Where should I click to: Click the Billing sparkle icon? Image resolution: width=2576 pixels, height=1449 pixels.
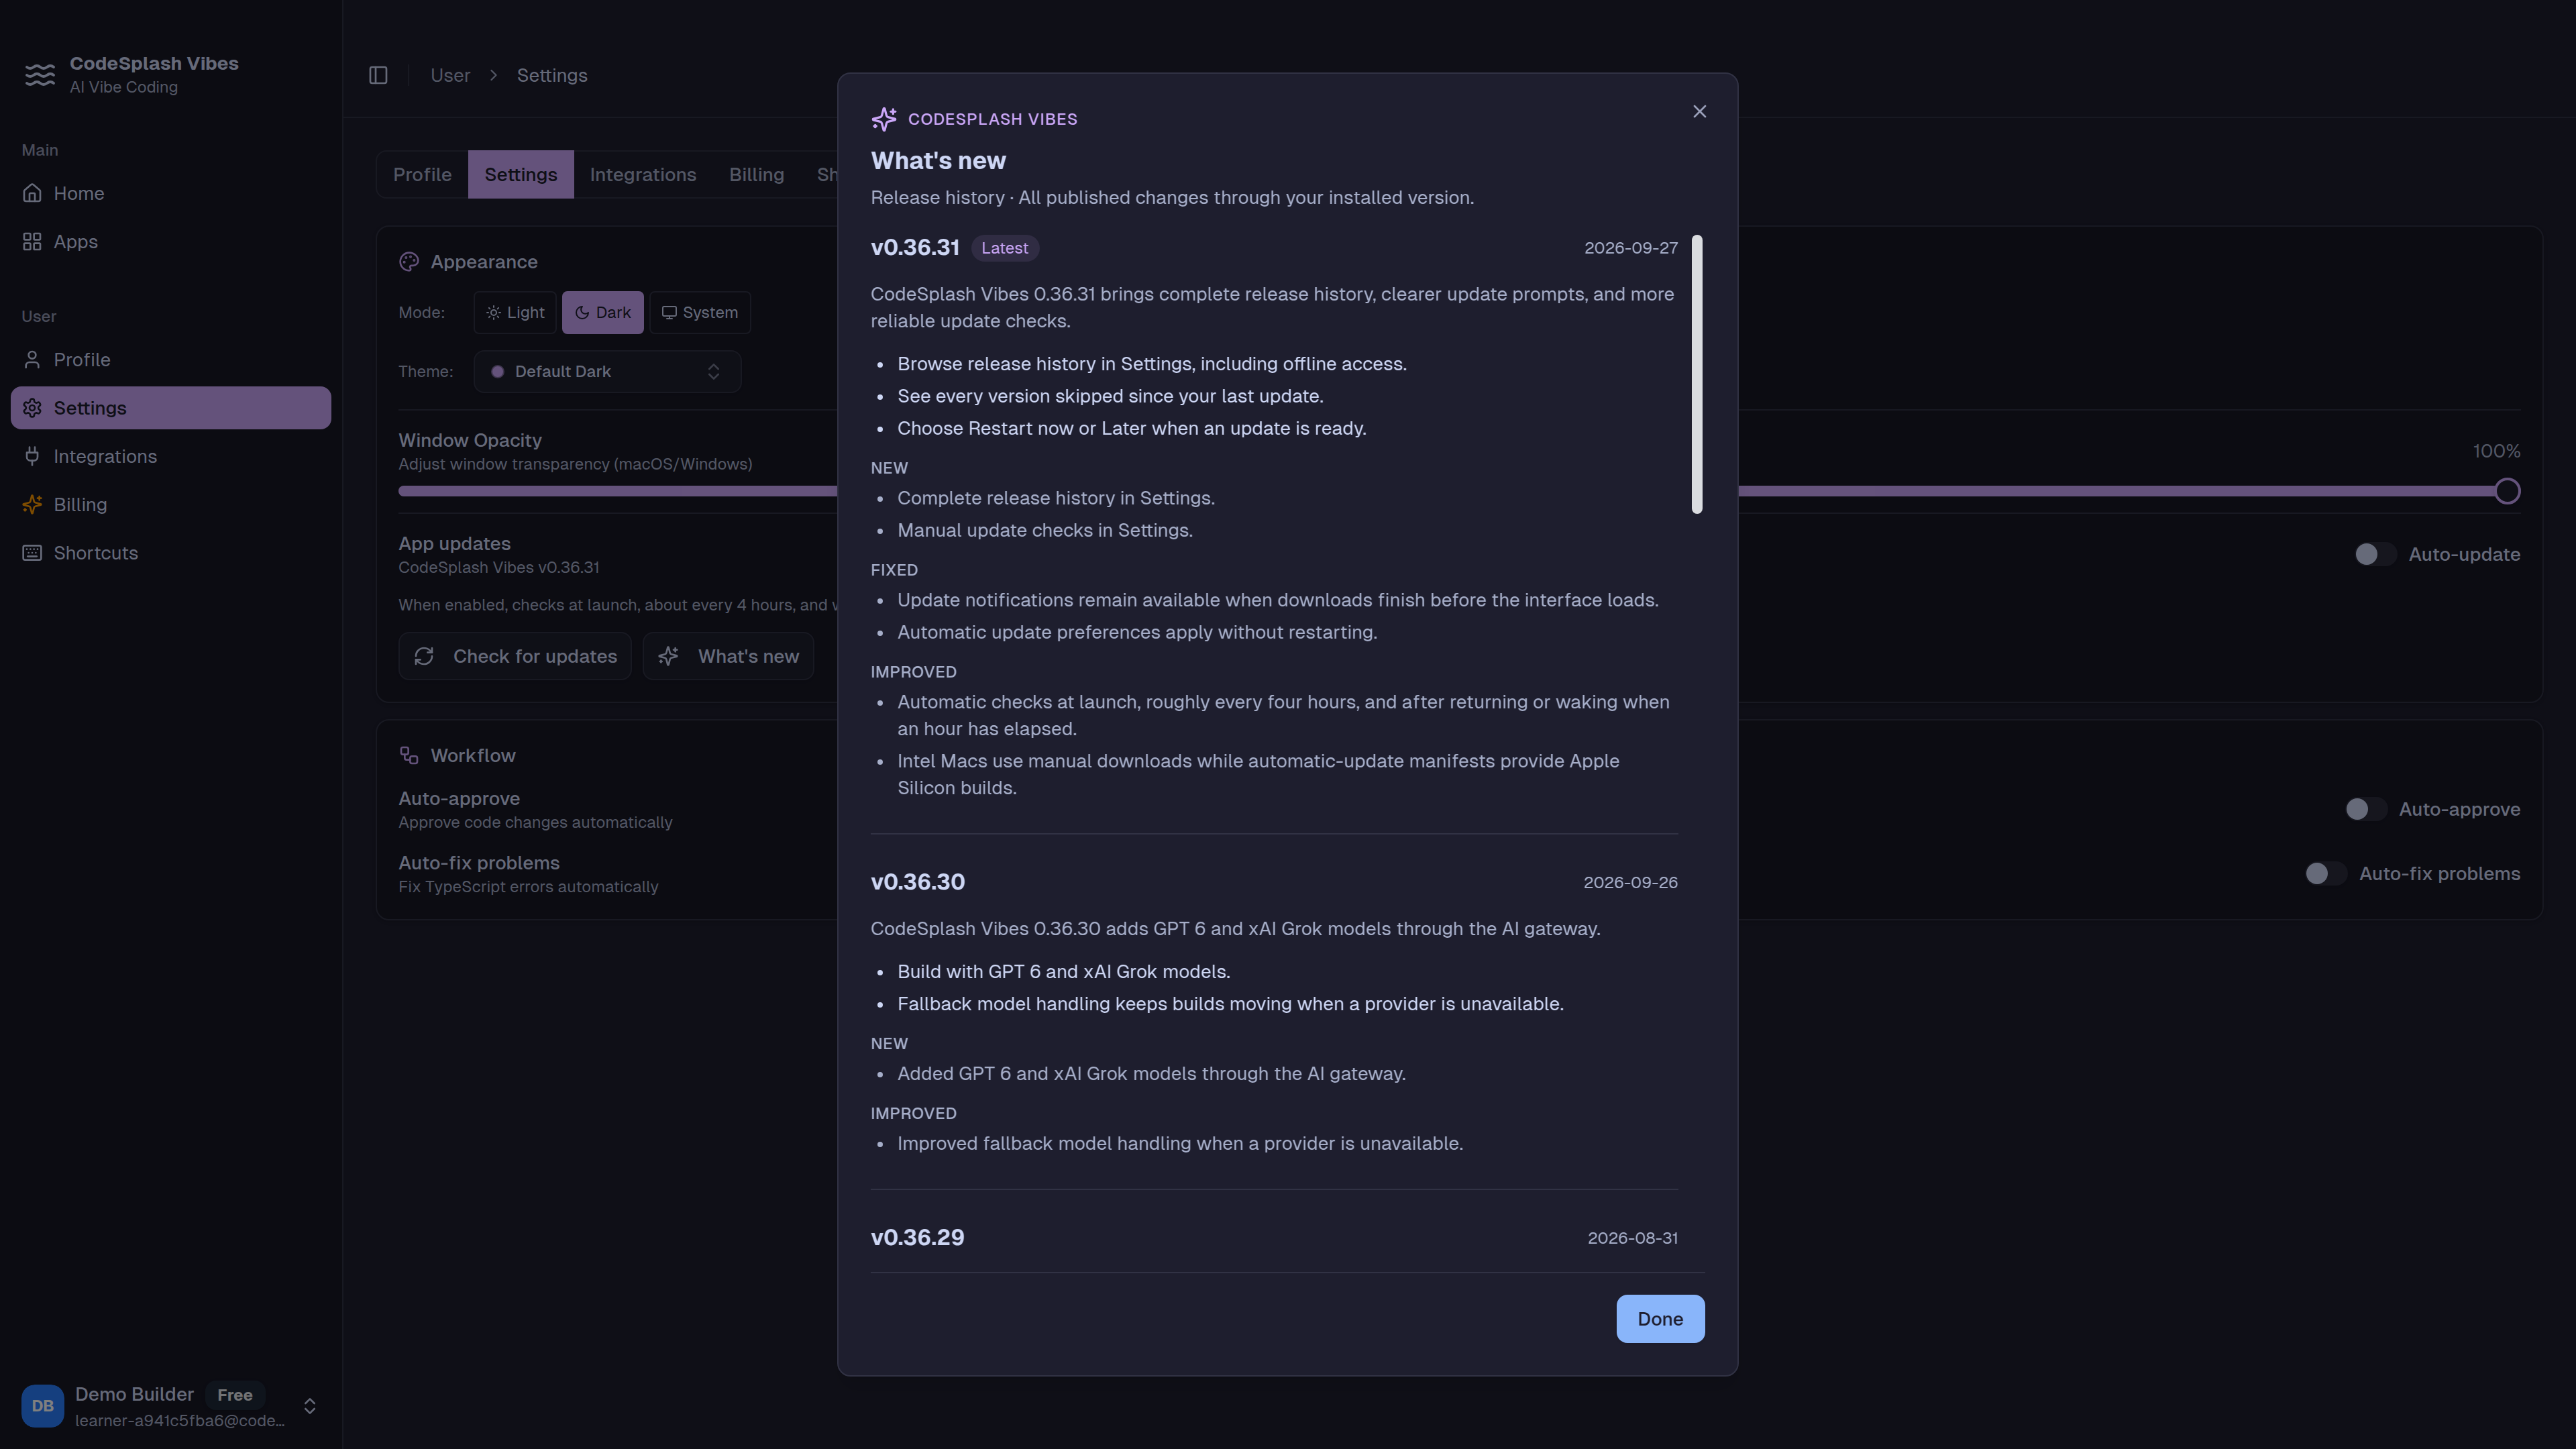(x=33, y=505)
